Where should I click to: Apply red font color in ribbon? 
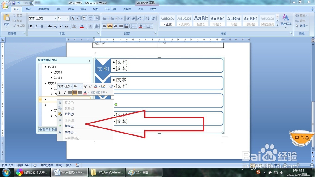tap(82, 26)
